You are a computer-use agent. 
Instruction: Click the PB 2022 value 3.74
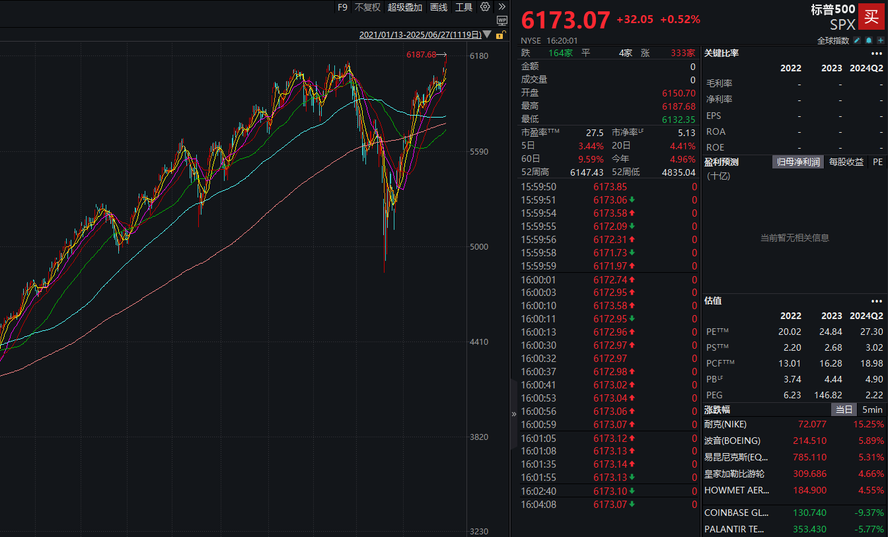click(x=791, y=379)
